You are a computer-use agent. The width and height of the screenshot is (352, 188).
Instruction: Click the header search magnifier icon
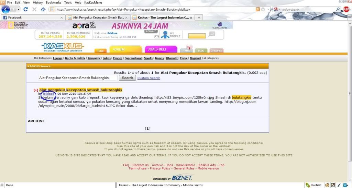tap(211, 34)
